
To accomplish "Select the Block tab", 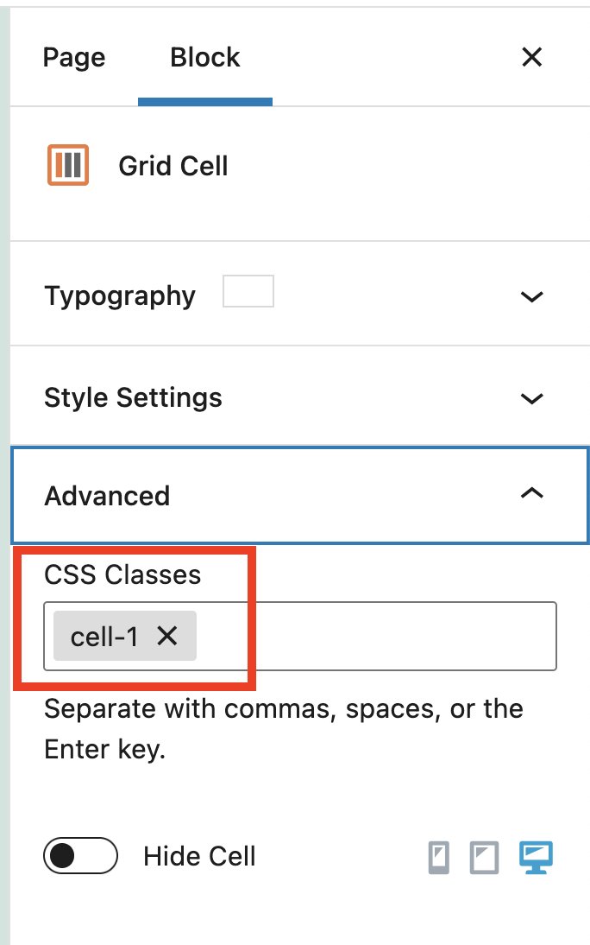I will (205, 58).
